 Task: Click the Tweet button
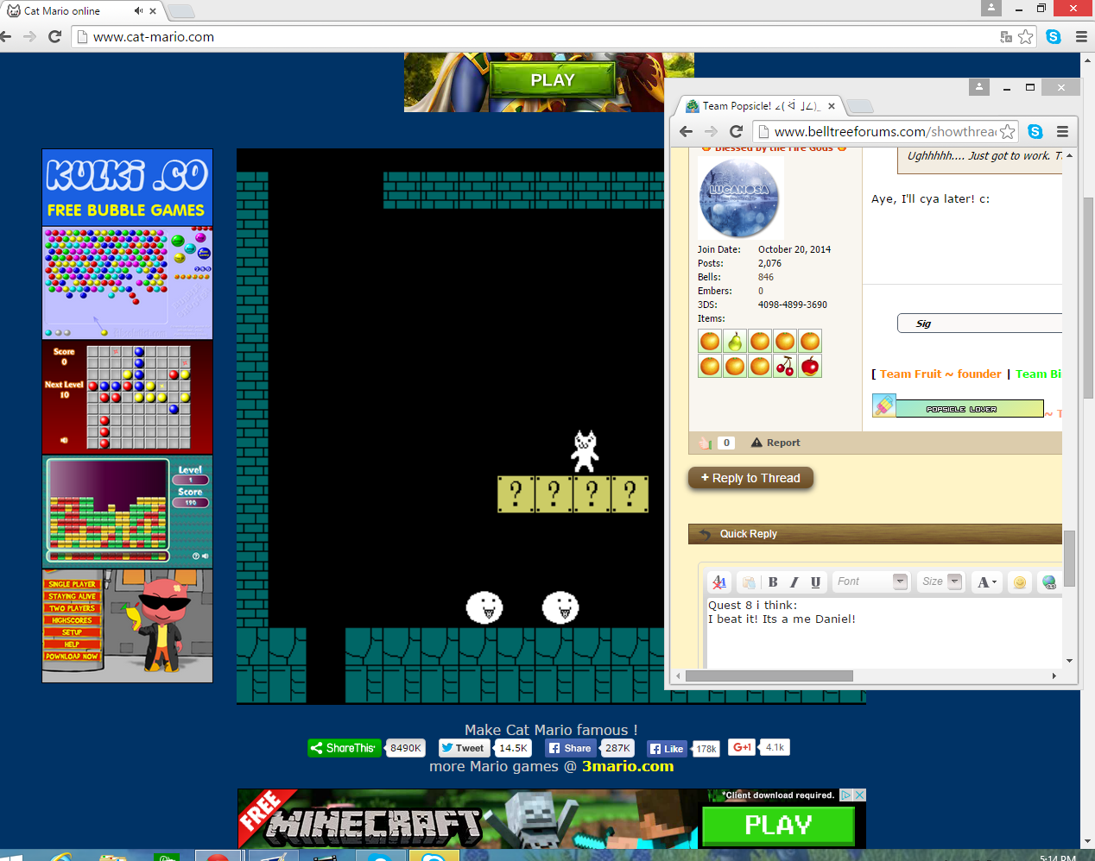[x=465, y=748]
